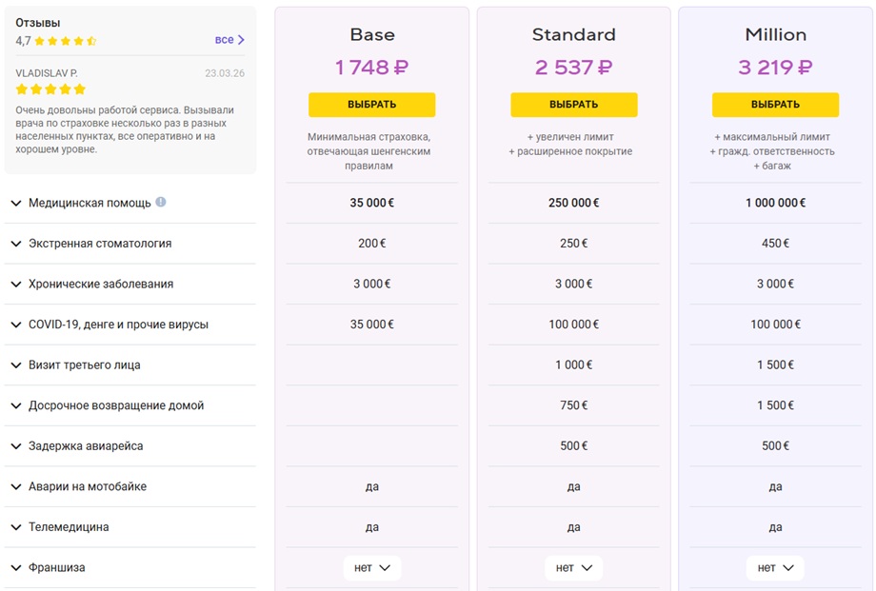The width and height of the screenshot is (876, 591).
Task: Expand the Визит третьего лица row
Action: (130, 365)
